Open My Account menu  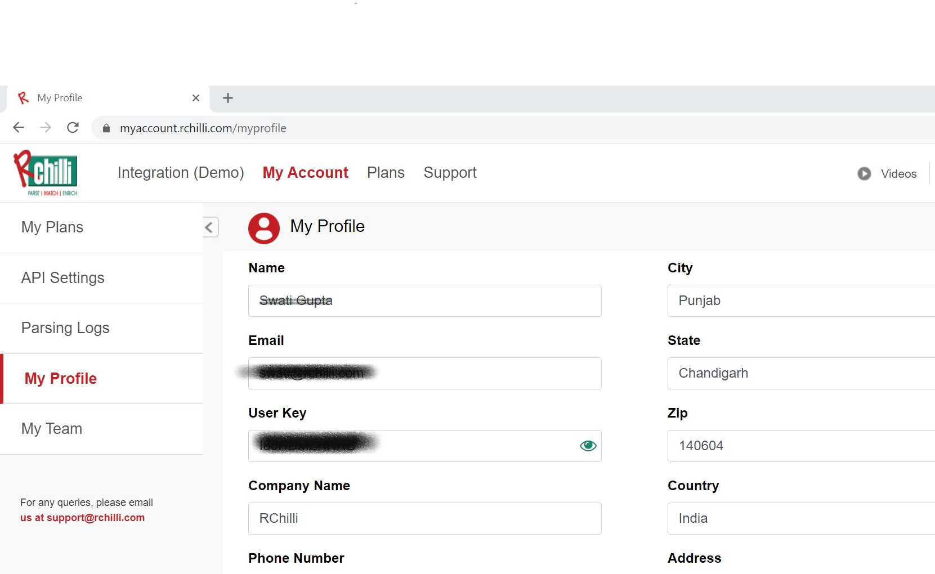click(x=305, y=173)
